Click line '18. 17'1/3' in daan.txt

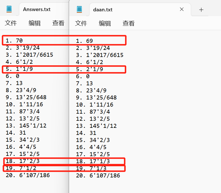(x=93, y=161)
